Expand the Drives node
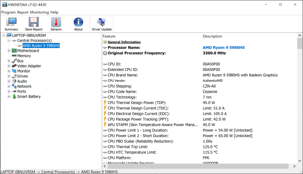This screenshot has height=174, width=303. pos(9,76)
